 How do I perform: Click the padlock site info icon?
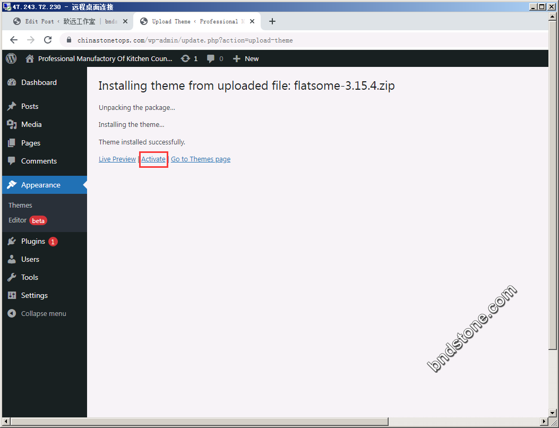pos(69,40)
